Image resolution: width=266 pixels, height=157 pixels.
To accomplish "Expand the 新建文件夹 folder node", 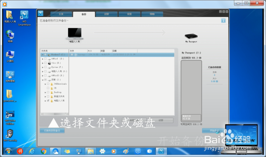I will [x=45, y=97].
